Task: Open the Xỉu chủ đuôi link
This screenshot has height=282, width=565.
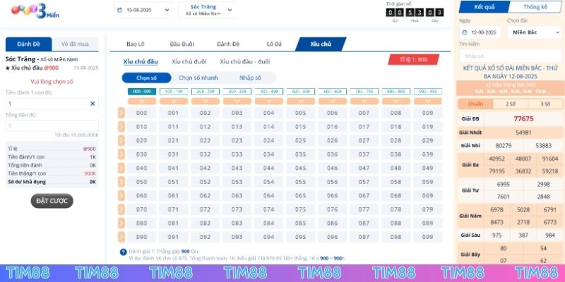Action: tap(189, 62)
